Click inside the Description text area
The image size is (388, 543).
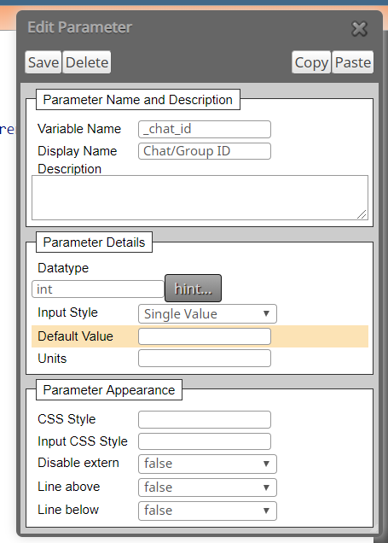200,197
